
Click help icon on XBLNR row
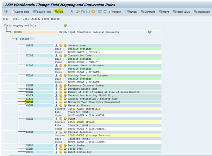point(61,85)
